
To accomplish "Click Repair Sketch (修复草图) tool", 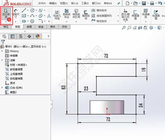I will click(135, 15).
